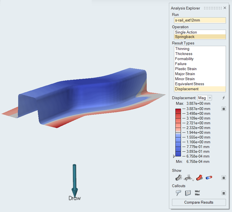Open the legend options menu icon
Screen dimensions: 232x212
(x=224, y=109)
